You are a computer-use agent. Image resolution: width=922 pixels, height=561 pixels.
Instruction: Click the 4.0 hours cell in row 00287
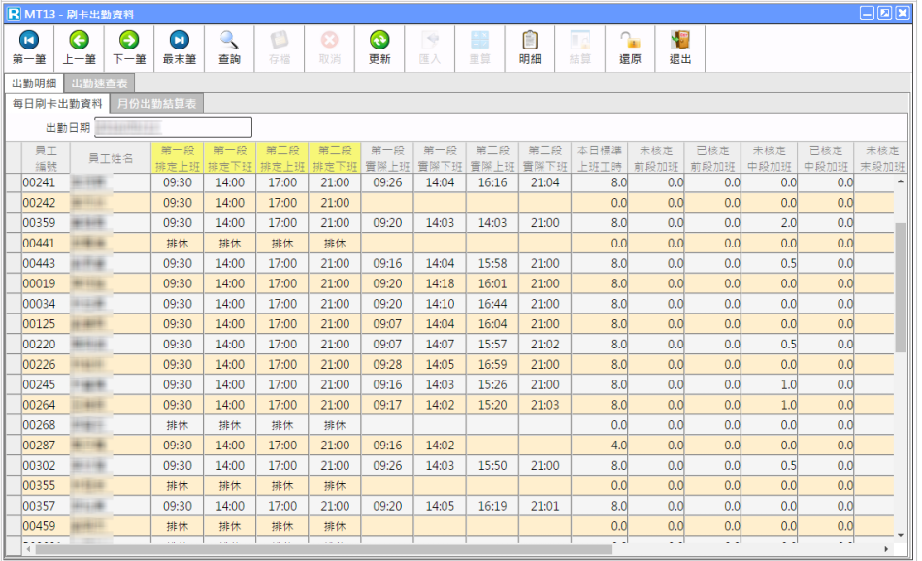tap(599, 445)
